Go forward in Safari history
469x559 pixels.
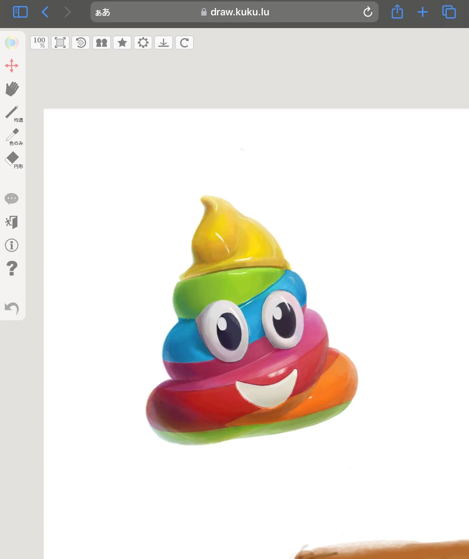[68, 12]
